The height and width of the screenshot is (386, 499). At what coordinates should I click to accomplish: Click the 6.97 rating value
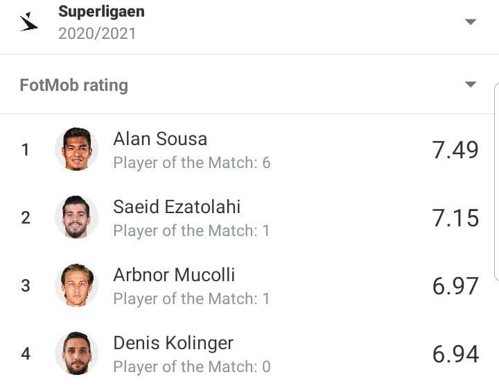pos(455,286)
